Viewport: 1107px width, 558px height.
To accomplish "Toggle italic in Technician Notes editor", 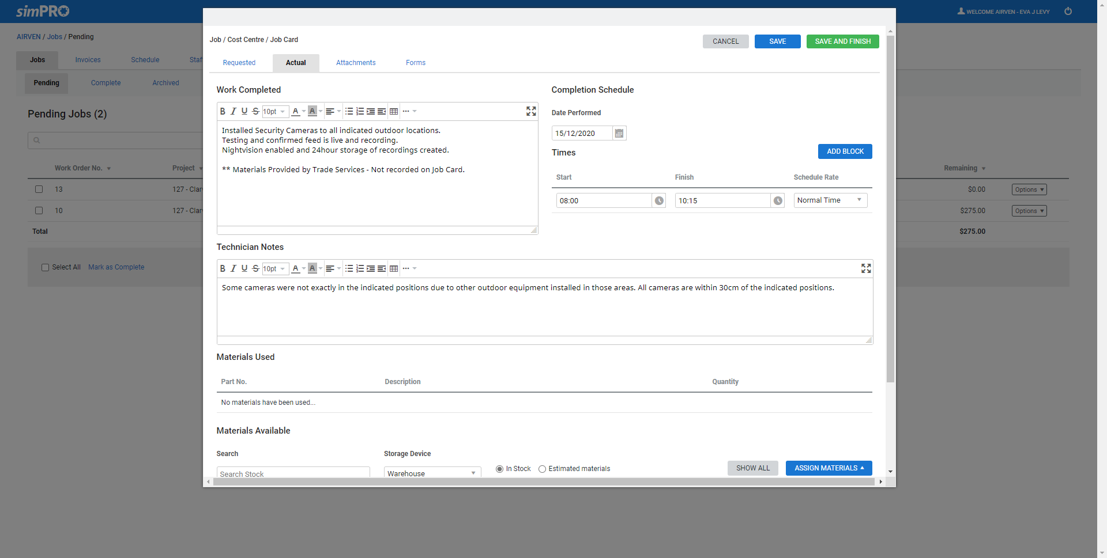I will pyautogui.click(x=234, y=268).
